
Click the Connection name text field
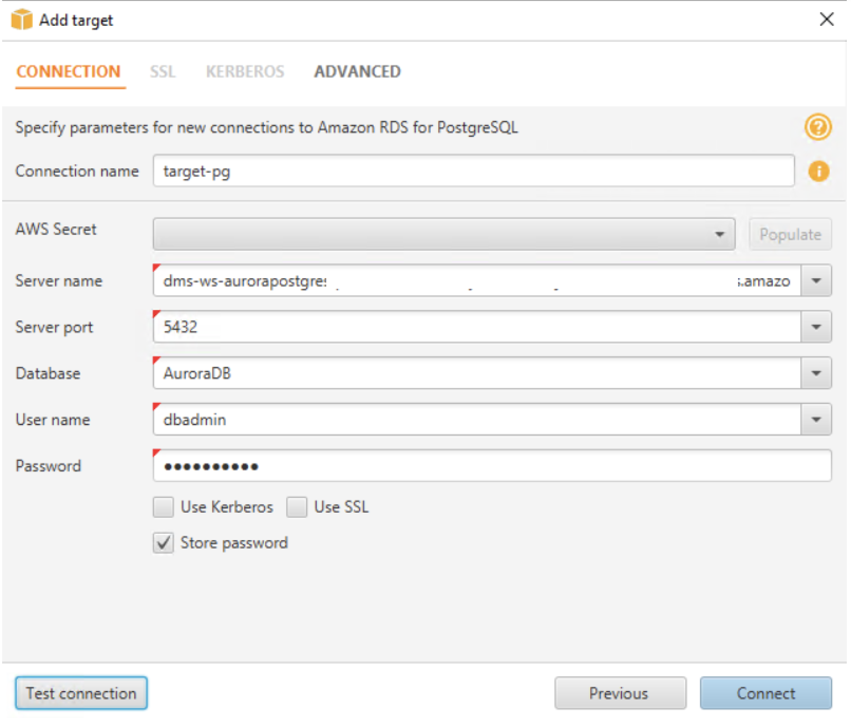[x=473, y=171]
